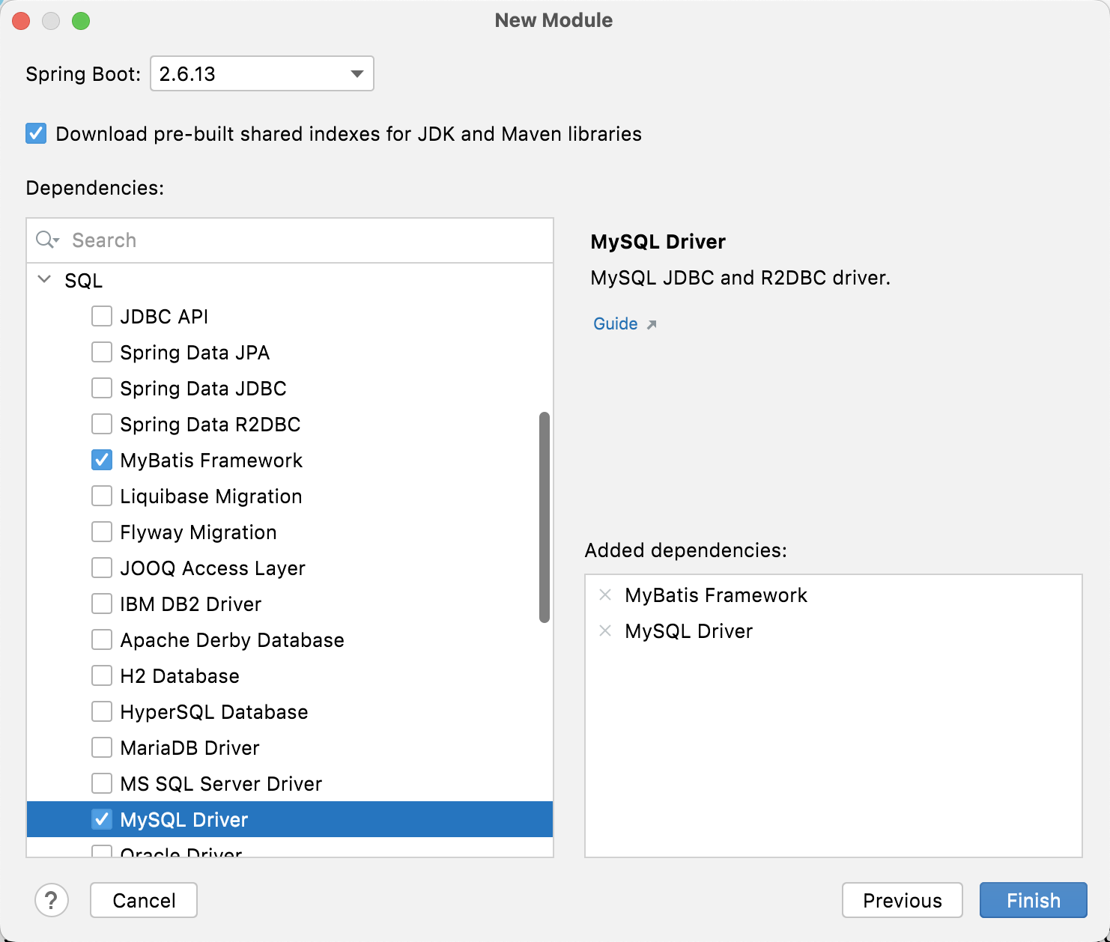
Task: Toggle Download pre-built shared indexes checkbox
Action: (x=36, y=134)
